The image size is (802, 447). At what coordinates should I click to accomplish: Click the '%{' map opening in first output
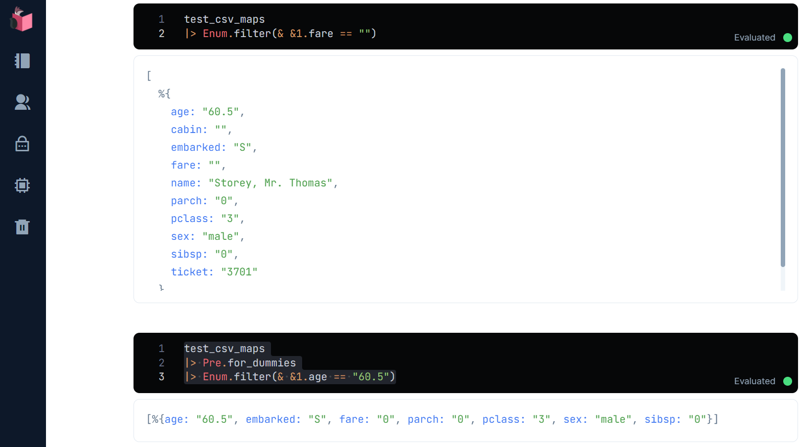pos(164,94)
